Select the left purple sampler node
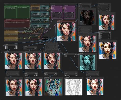 (57, 12)
